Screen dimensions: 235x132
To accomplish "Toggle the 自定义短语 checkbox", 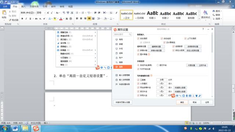I will tap(174, 51).
